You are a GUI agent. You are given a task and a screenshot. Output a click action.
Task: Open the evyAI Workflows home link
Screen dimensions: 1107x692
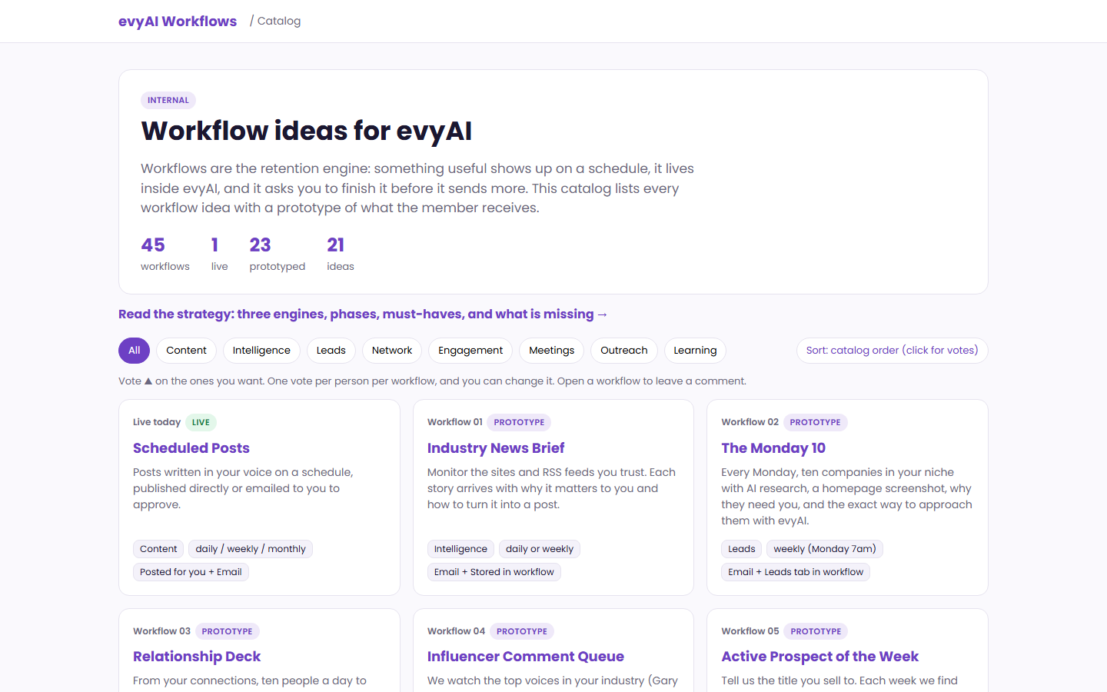click(178, 22)
